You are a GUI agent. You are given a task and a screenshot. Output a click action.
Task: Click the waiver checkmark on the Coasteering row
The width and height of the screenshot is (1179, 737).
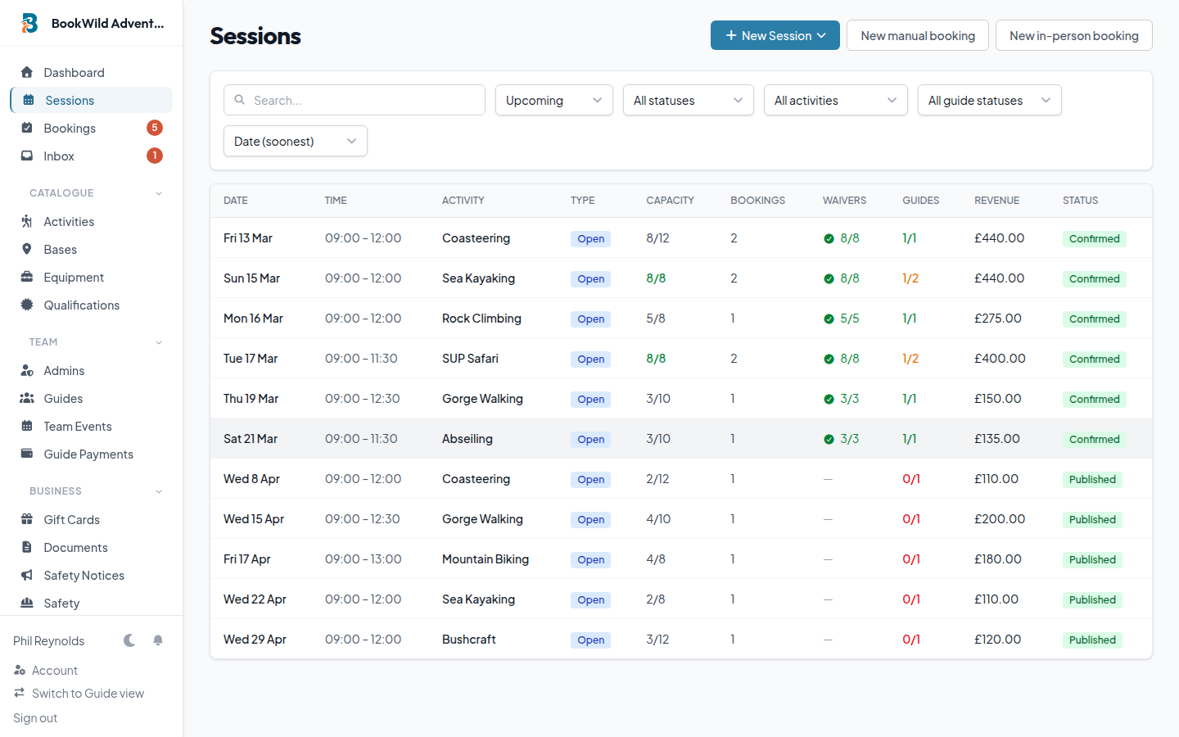(x=828, y=238)
